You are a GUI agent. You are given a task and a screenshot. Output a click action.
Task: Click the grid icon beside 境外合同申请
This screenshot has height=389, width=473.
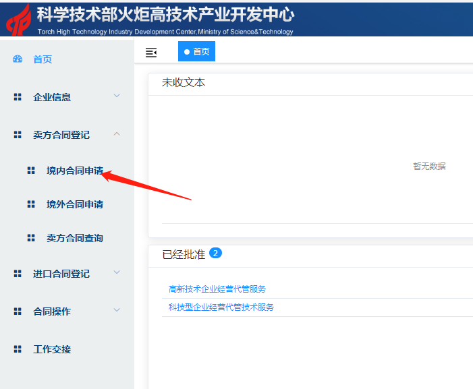[31, 204]
